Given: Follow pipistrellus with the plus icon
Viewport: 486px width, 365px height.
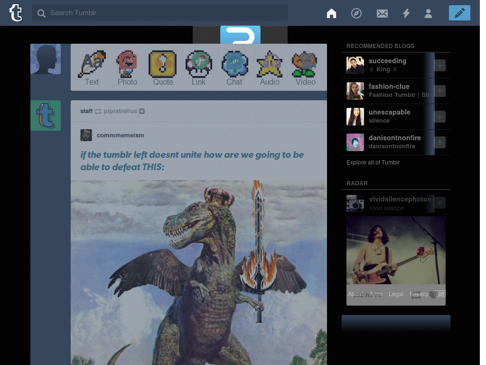Looking at the screenshot, I should click(142, 111).
